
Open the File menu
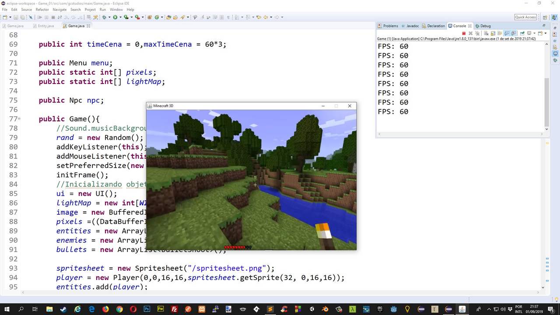tap(4, 9)
